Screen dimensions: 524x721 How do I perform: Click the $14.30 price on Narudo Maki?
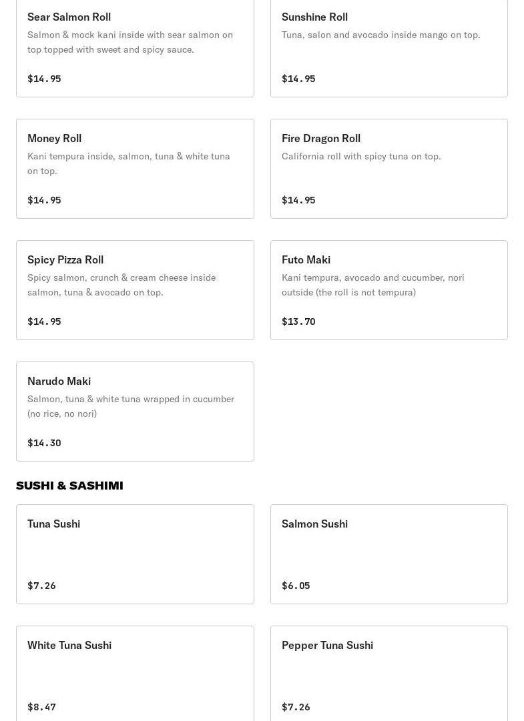click(x=44, y=443)
